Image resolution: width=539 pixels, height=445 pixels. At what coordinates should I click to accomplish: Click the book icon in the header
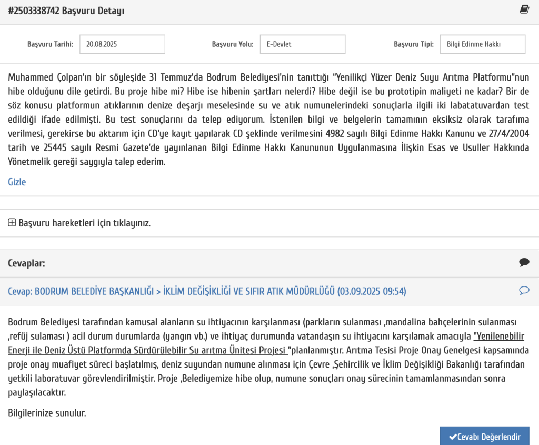[524, 9]
